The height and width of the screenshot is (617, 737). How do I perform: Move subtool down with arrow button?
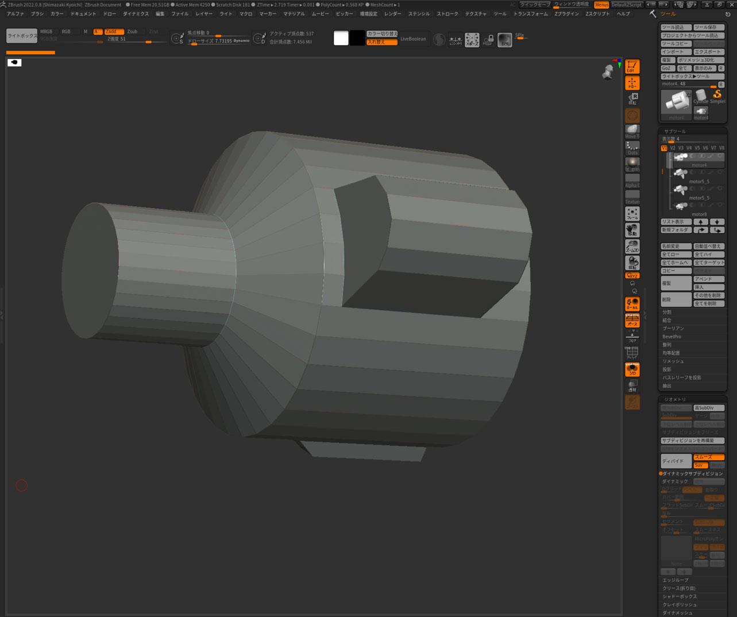point(717,222)
